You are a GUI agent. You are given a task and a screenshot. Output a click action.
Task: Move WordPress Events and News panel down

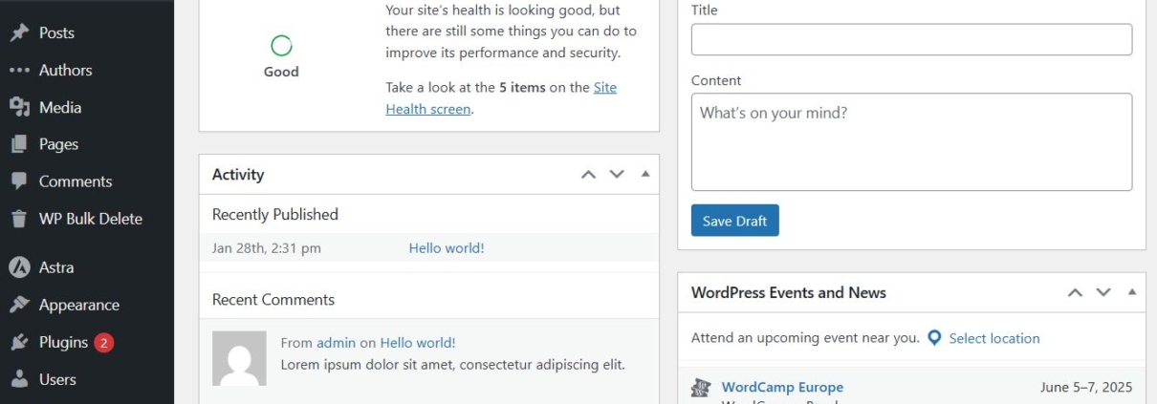pos(1103,292)
